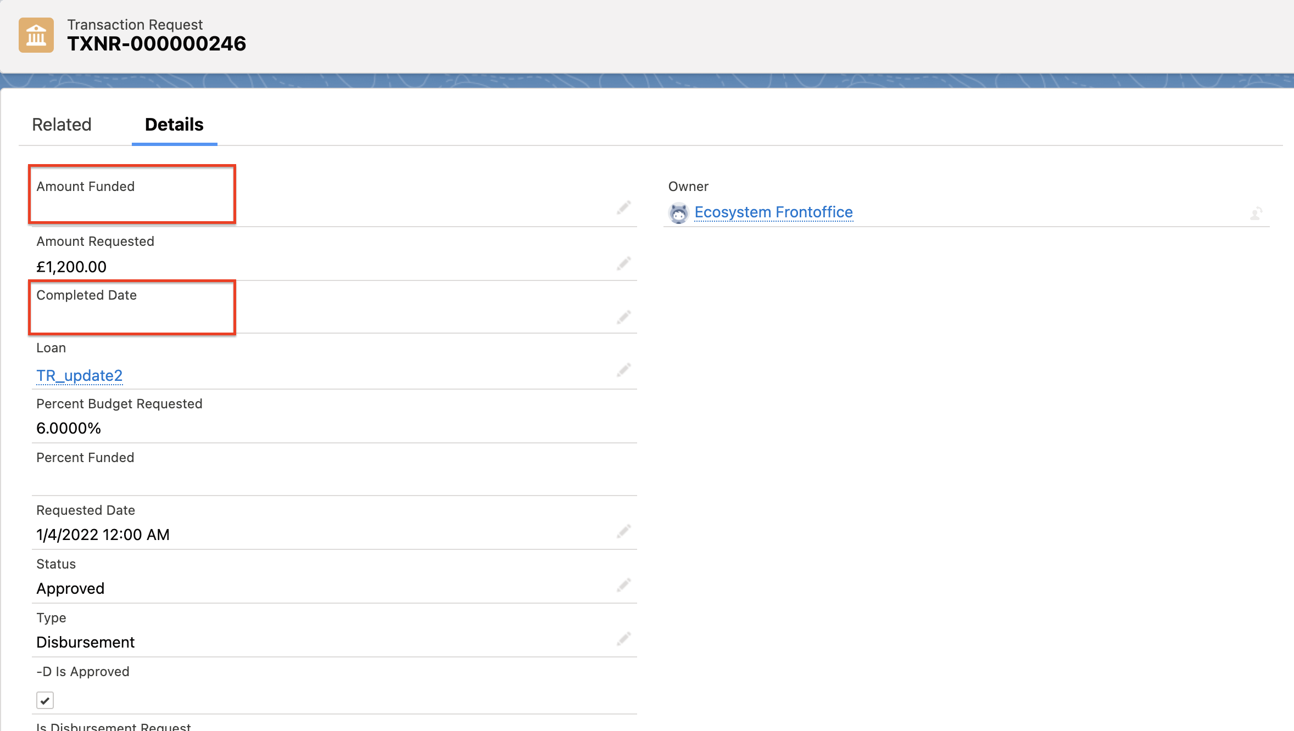Edit the Amount Funded field via pencil icon
Image resolution: width=1294 pixels, height=731 pixels.
click(x=624, y=208)
